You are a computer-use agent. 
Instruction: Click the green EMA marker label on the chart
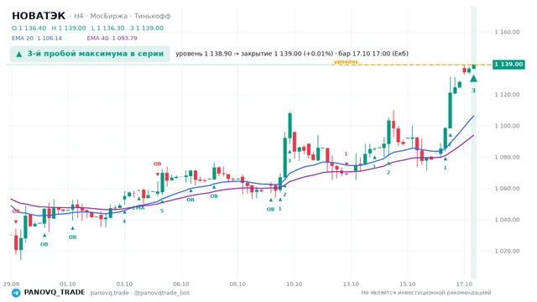(x=138, y=208)
